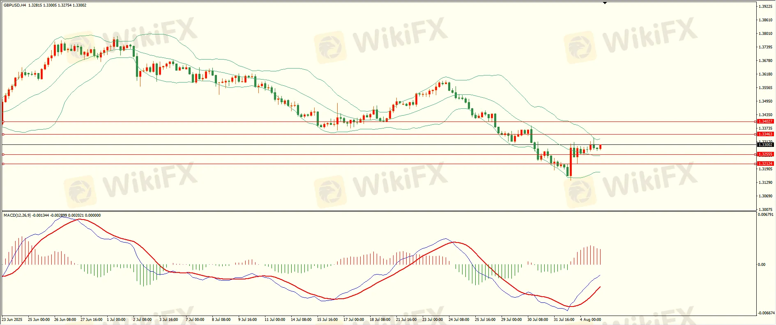The width and height of the screenshot is (776, 325).
Task: Click the 9 Jul 16:00 time label
Action: pyautogui.click(x=248, y=320)
